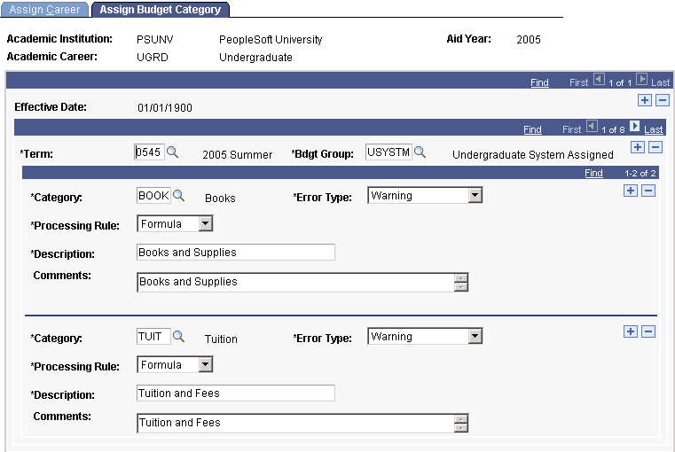Add a new Effective Date row
Image resolution: width=675 pixels, height=452 pixels.
point(645,100)
